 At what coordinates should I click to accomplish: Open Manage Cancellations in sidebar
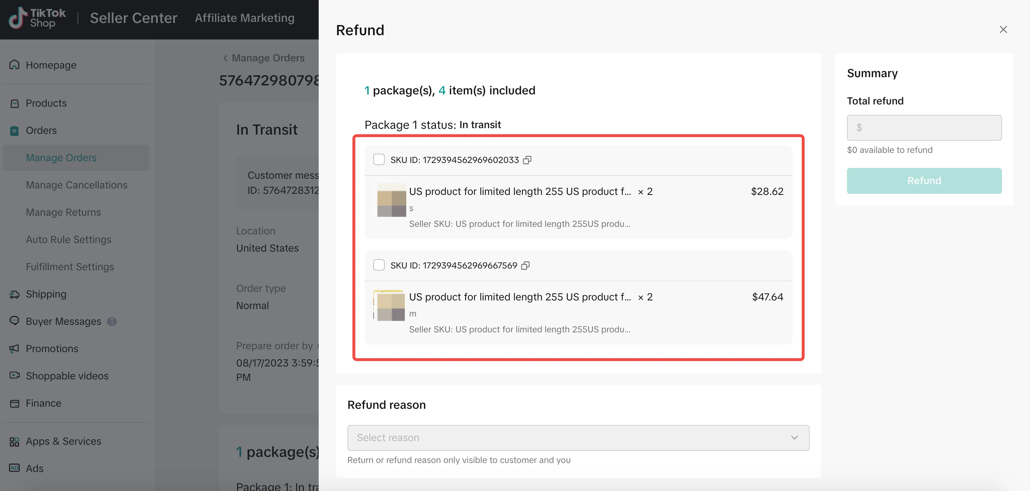pos(76,185)
